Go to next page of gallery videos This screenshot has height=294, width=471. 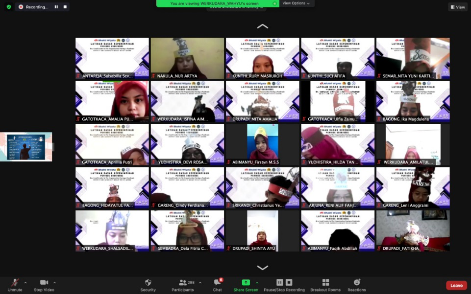(263, 268)
